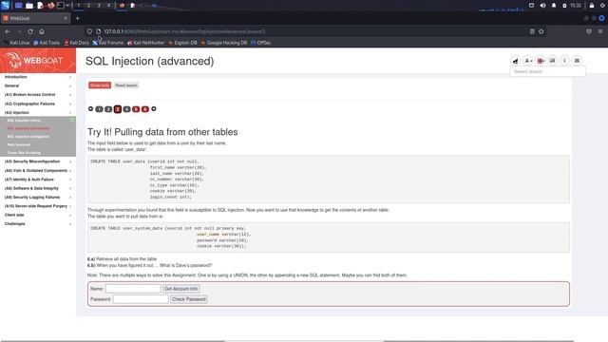Open the Kali applications menu icon
The height and width of the screenshot is (342, 608).
(5, 6)
